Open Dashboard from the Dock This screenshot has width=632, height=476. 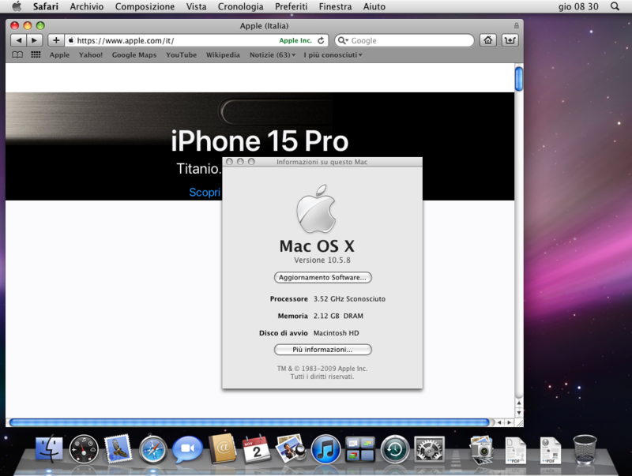(x=84, y=449)
